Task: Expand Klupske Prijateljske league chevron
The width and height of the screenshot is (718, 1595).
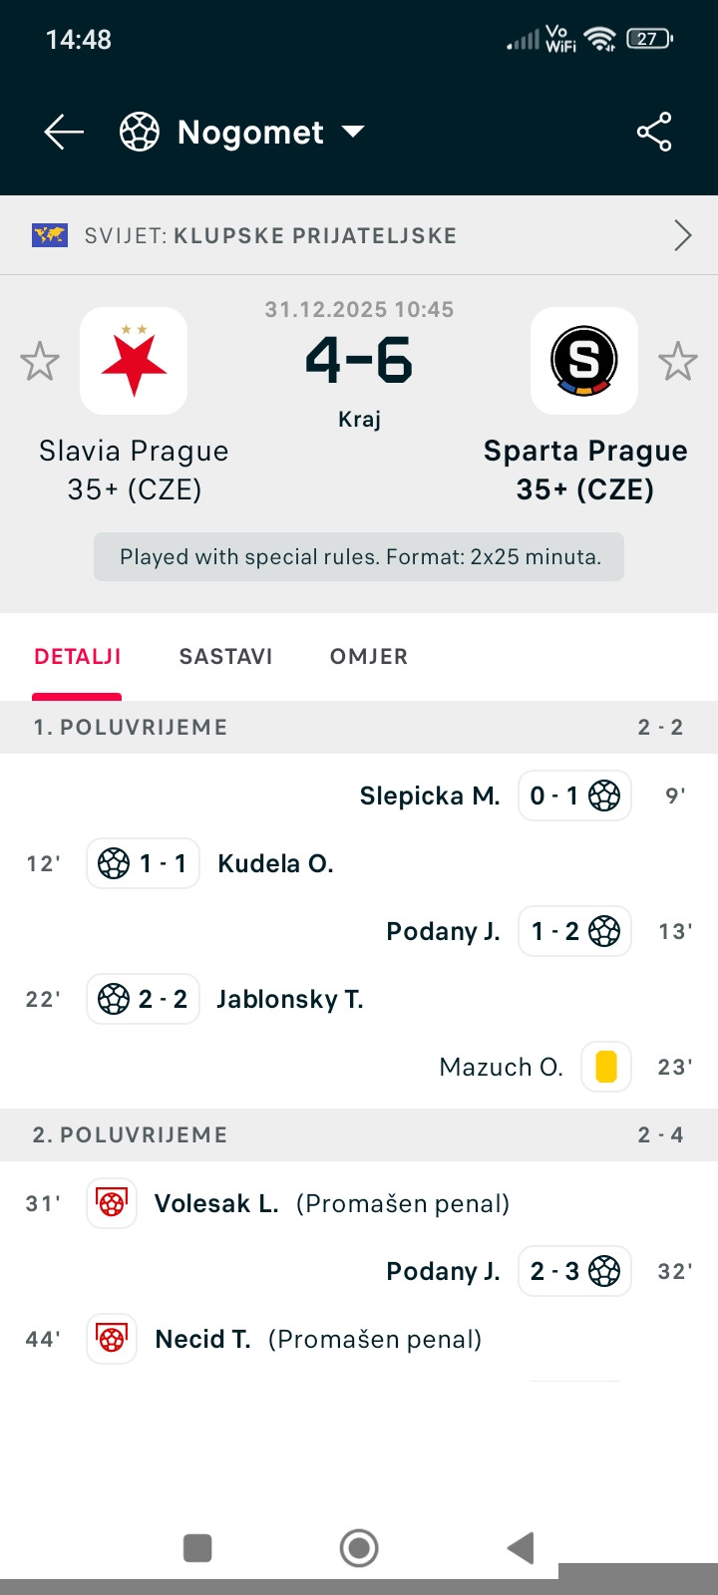Action: [683, 235]
